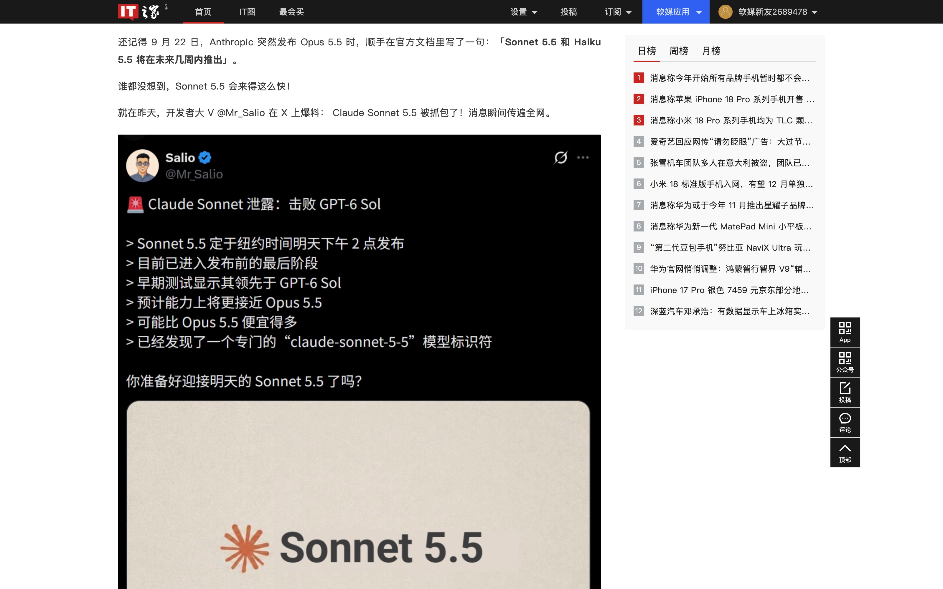943x589 pixels.
Task: Open rank 4 爱奇艺回应 article
Action: click(x=730, y=141)
